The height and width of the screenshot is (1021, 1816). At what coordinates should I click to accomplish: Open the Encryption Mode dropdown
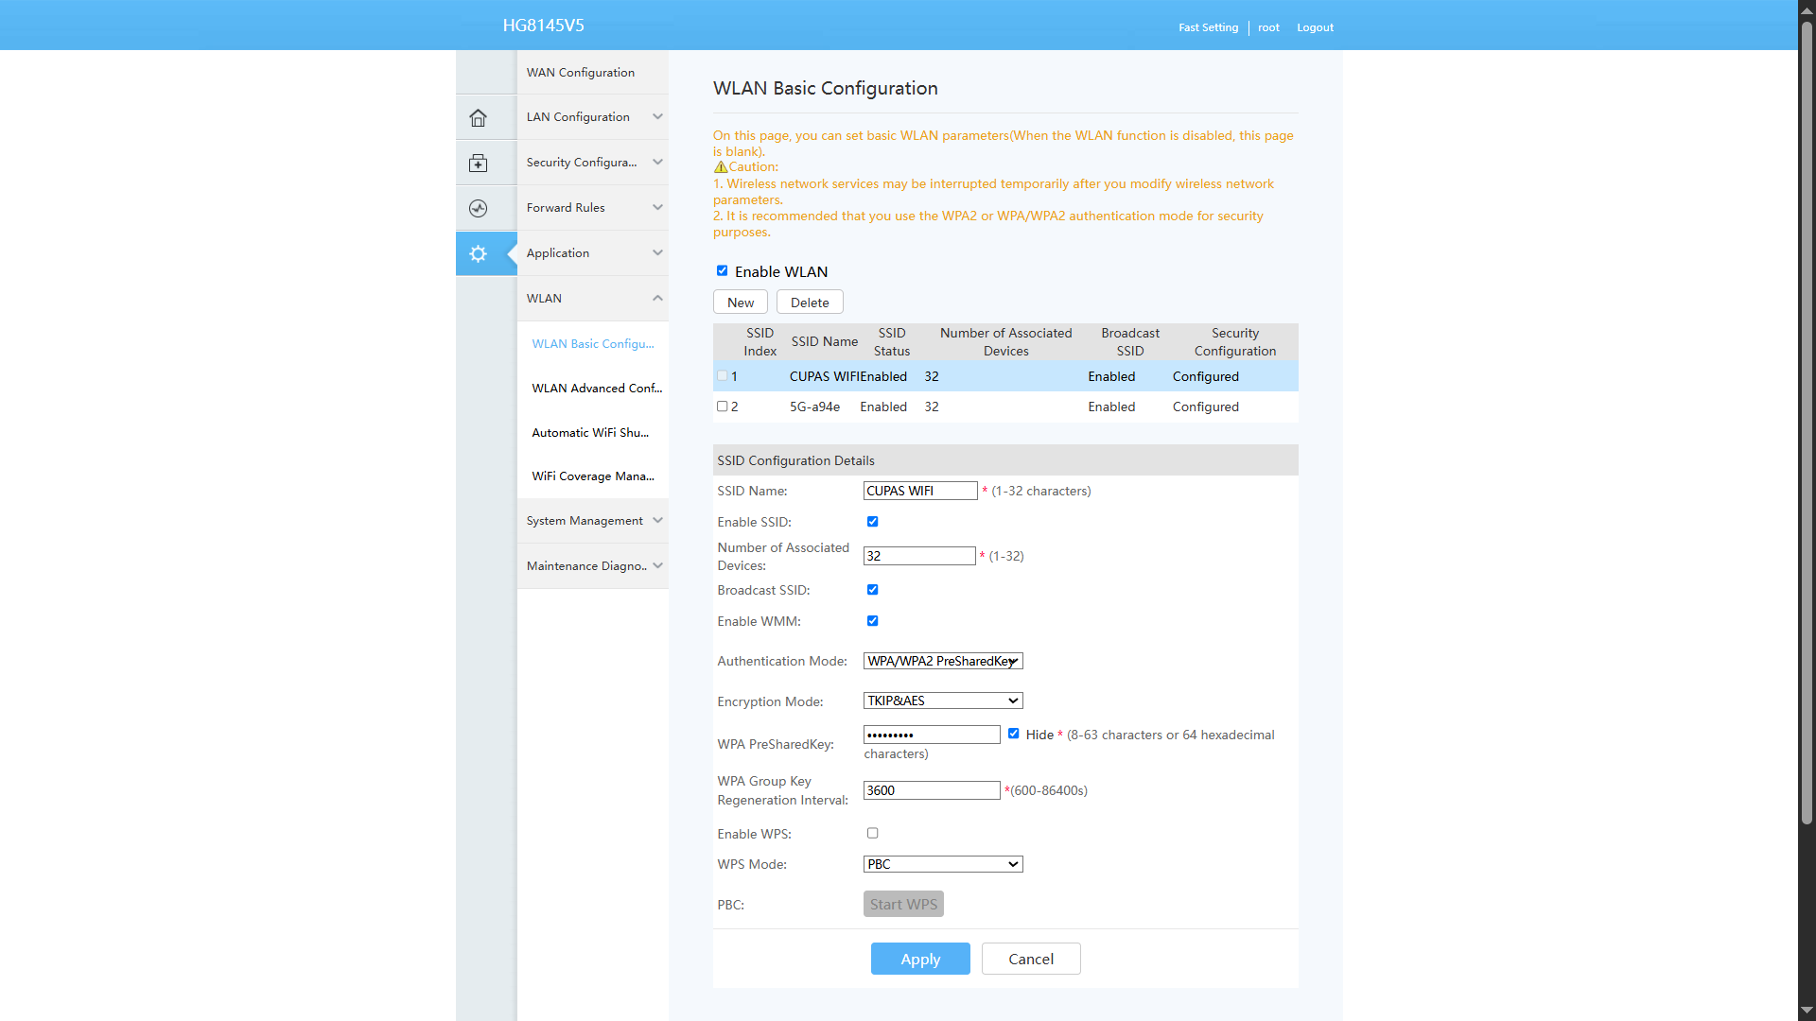pos(943,701)
